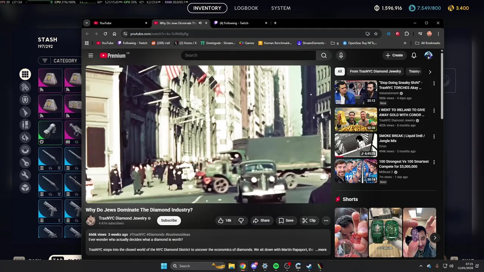Share the diamond industry video

[261, 221]
